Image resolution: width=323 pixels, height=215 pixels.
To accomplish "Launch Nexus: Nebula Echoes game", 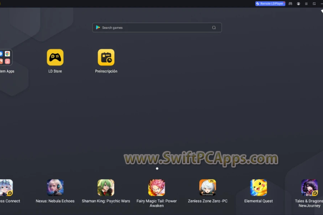I will [x=55, y=187].
